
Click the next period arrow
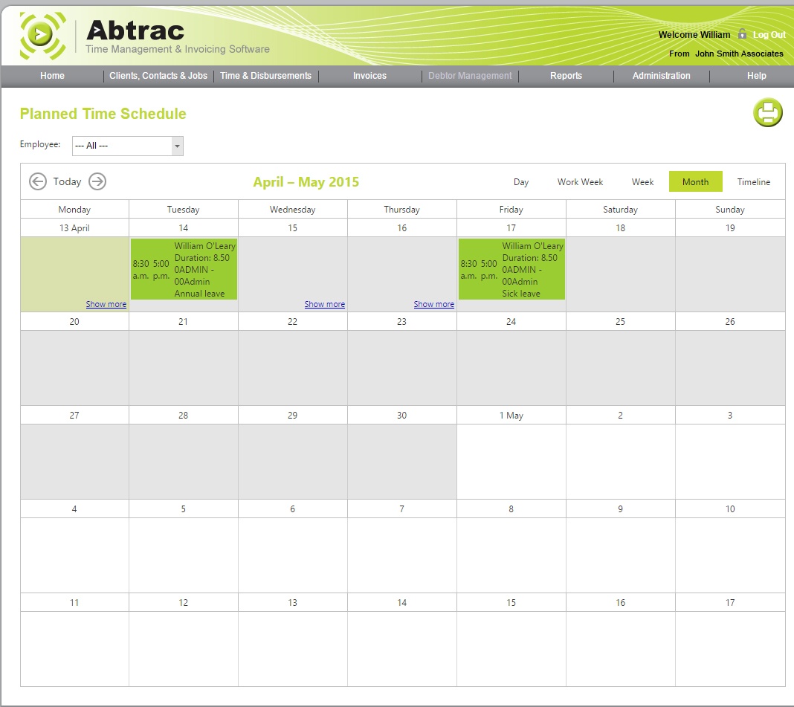click(97, 181)
